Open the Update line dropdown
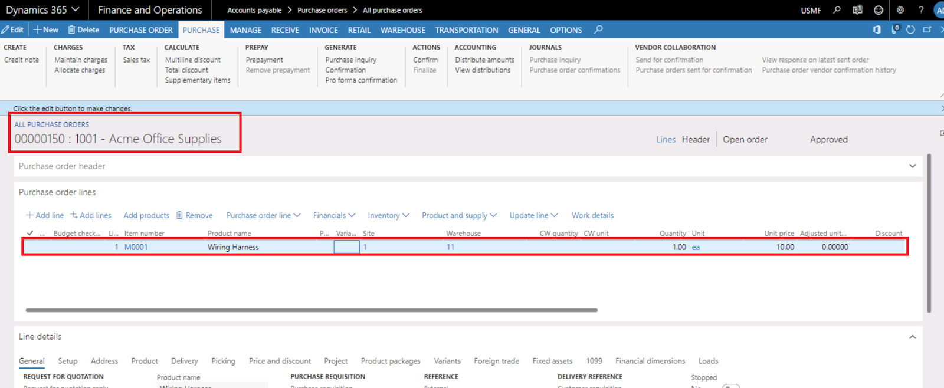 533,216
